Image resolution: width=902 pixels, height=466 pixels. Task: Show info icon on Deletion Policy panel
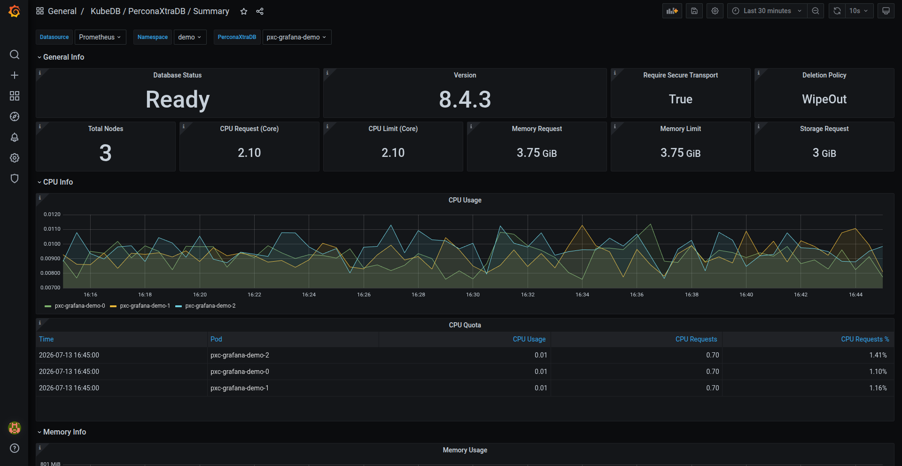759,73
